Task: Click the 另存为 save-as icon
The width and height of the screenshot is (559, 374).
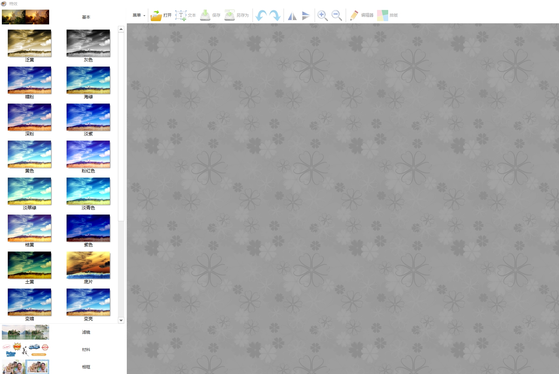Action: tap(230, 16)
